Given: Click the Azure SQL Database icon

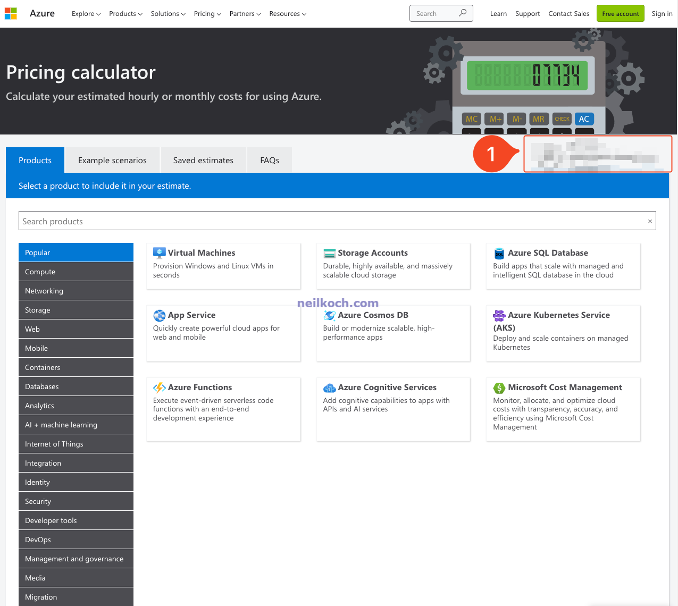Looking at the screenshot, I should [x=499, y=253].
